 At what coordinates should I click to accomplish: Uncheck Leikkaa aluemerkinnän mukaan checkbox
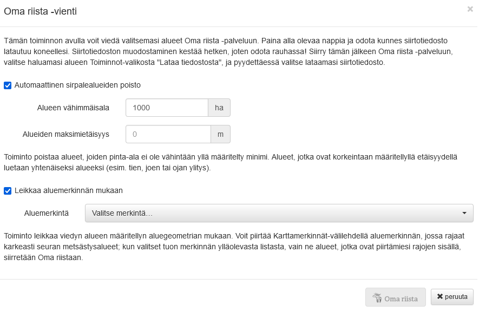coord(8,191)
